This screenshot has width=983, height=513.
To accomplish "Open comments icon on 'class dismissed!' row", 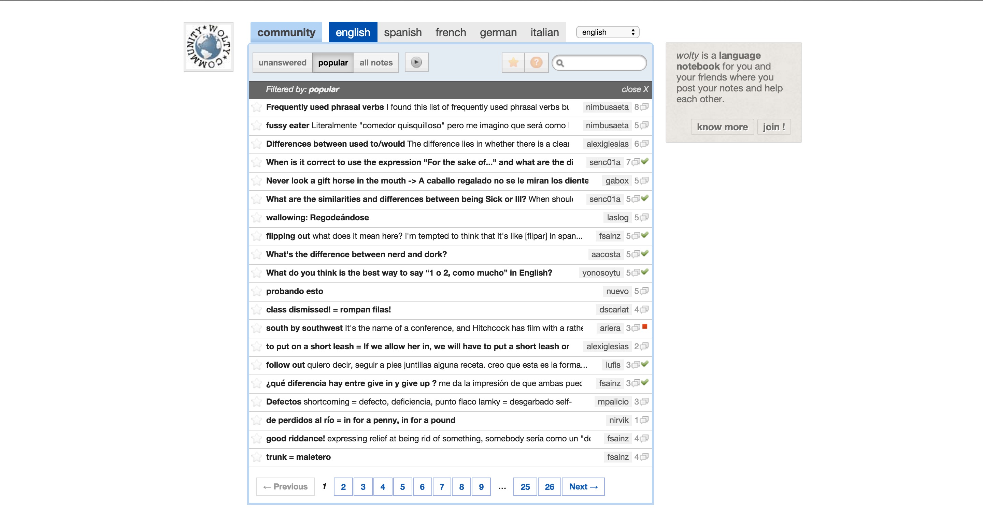I will click(x=644, y=309).
